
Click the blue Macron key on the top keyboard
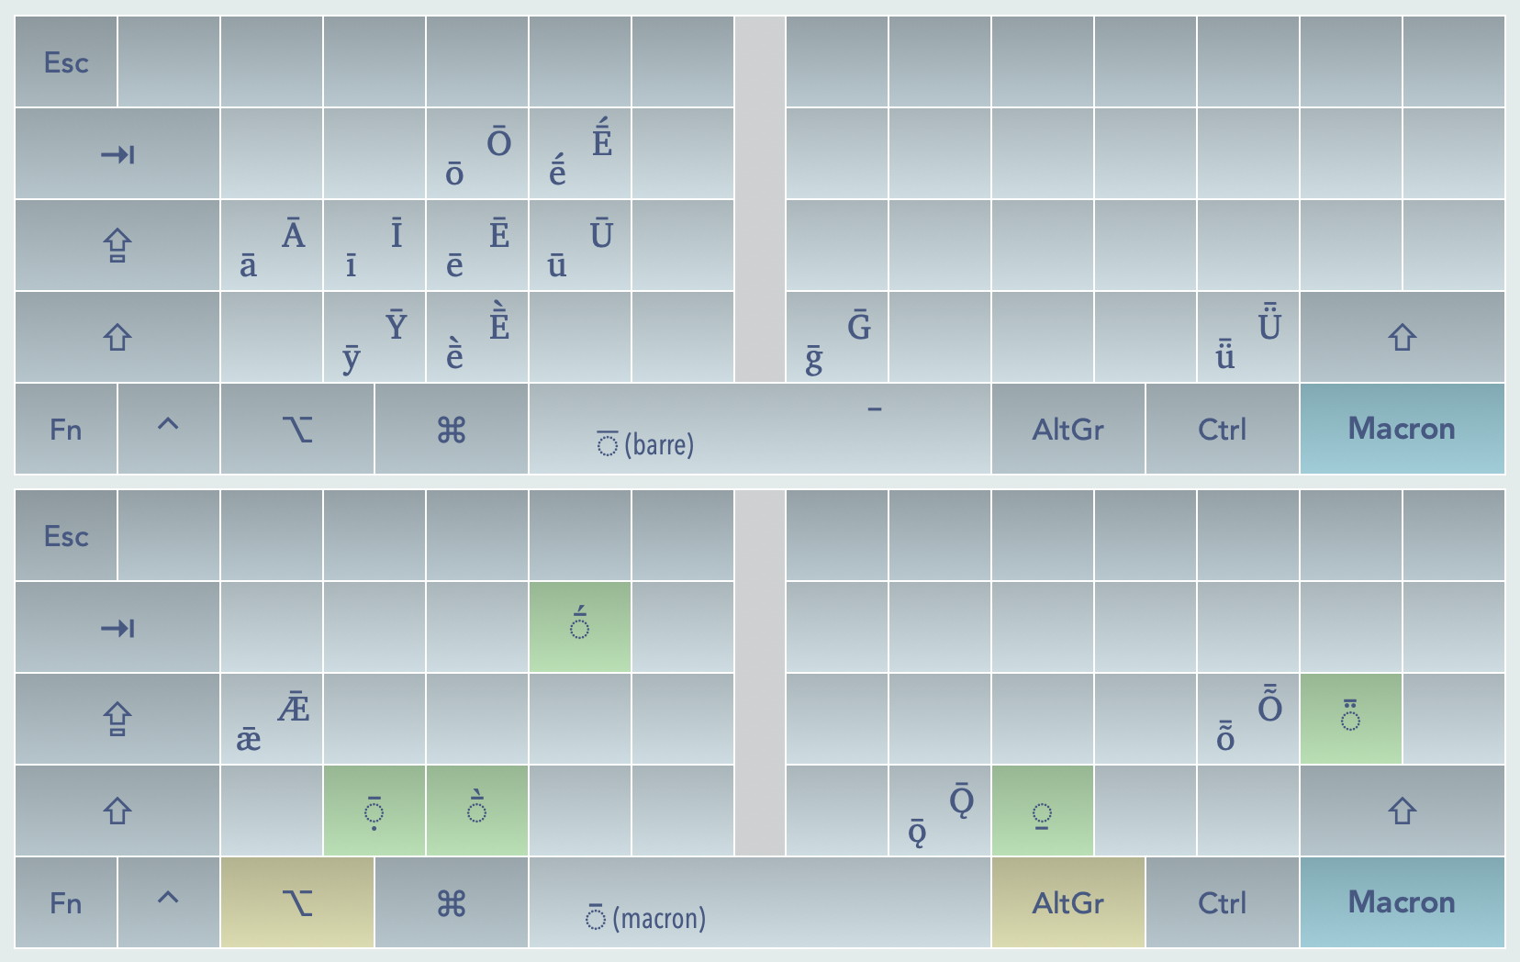pyautogui.click(x=1402, y=429)
